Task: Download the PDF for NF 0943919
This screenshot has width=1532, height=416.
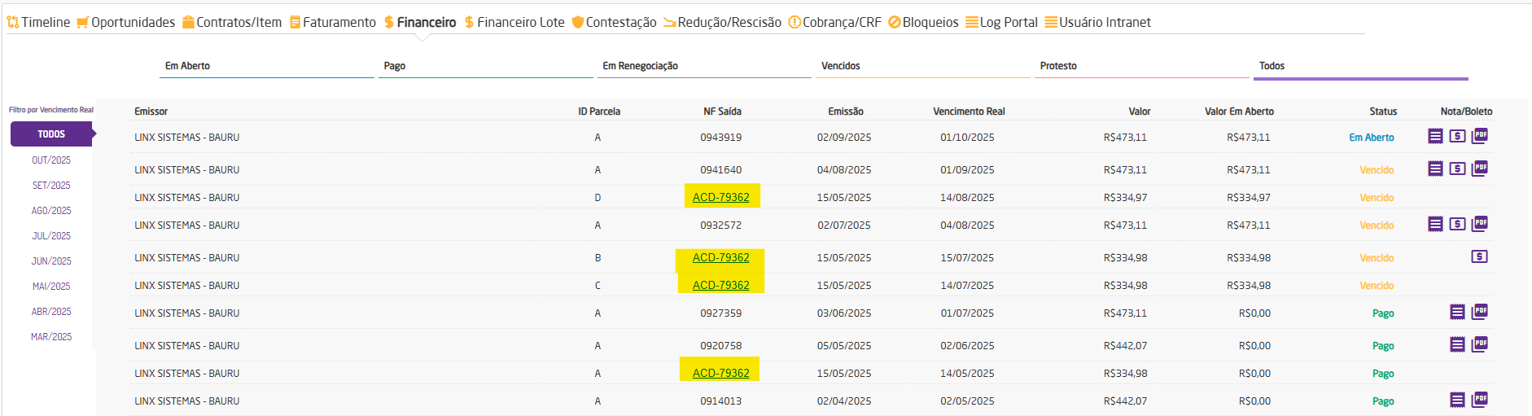Action: click(1480, 135)
